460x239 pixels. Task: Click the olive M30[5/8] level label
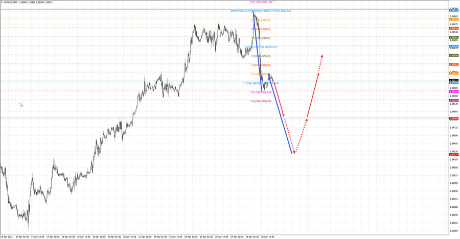pos(265,38)
